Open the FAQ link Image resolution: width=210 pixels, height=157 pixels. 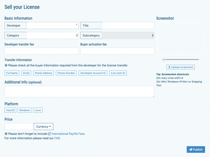[57, 138]
